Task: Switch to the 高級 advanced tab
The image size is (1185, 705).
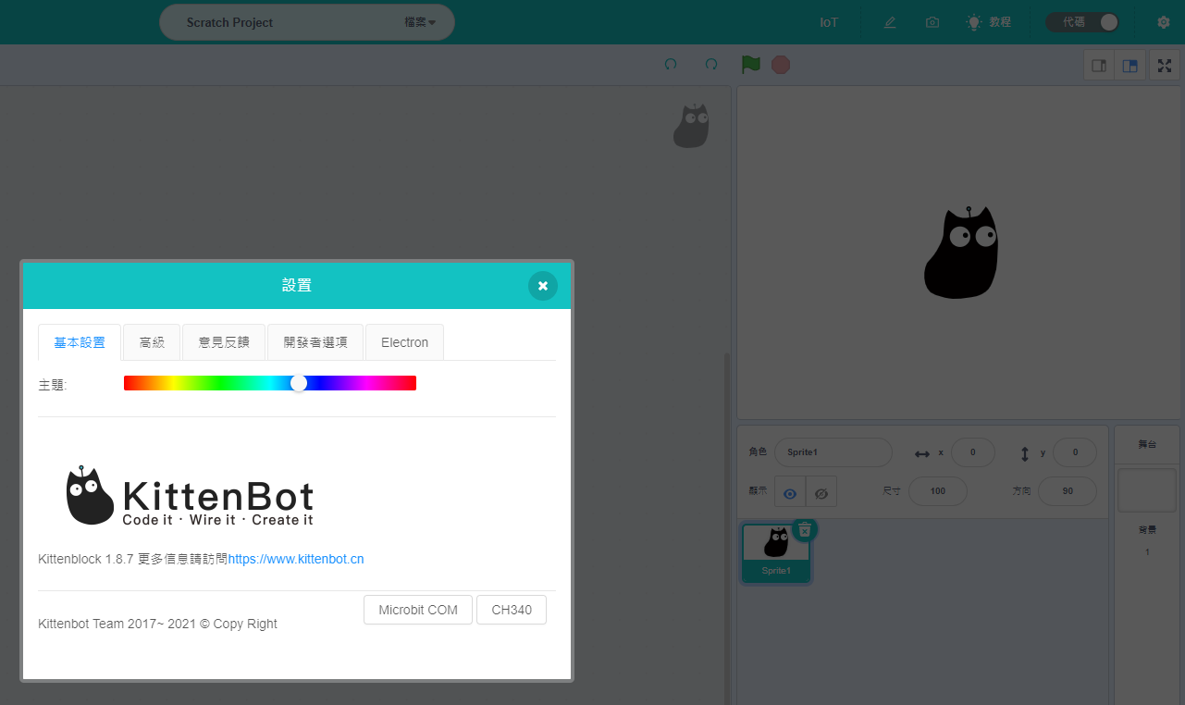Action: (x=152, y=342)
